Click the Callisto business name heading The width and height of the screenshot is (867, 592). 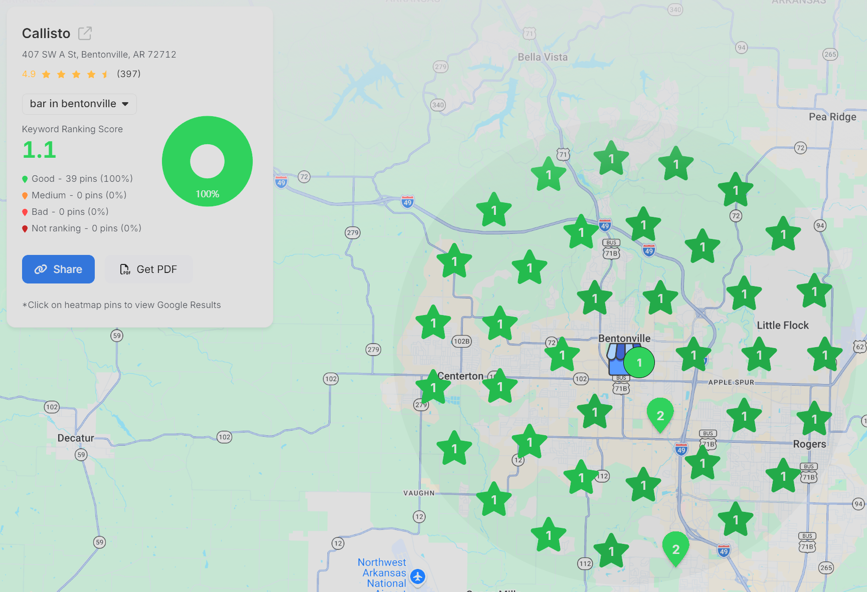(46, 34)
